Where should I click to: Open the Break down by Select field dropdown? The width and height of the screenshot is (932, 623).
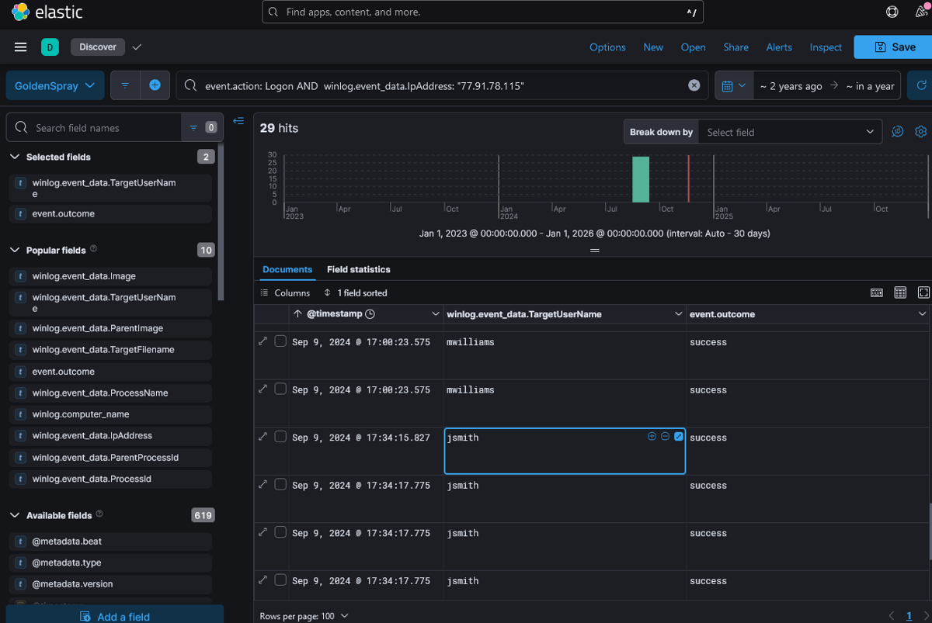[x=790, y=132]
